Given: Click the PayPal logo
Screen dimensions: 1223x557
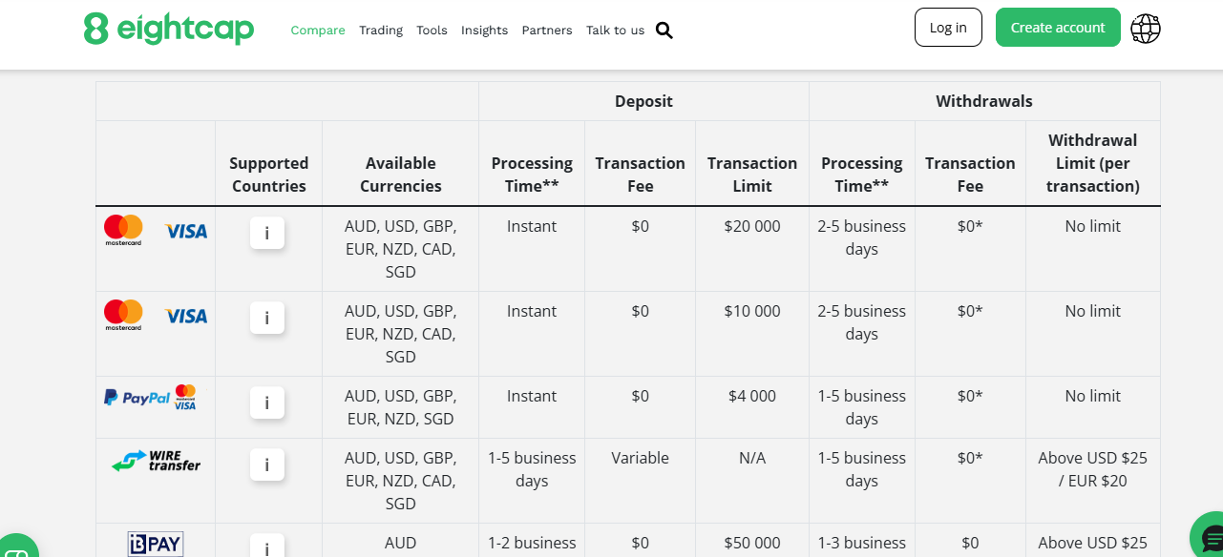Looking at the screenshot, I should (x=137, y=398).
